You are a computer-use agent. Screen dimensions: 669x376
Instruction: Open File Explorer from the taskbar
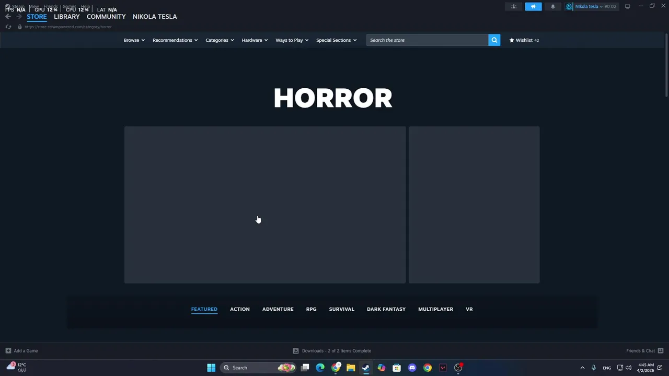point(351,368)
